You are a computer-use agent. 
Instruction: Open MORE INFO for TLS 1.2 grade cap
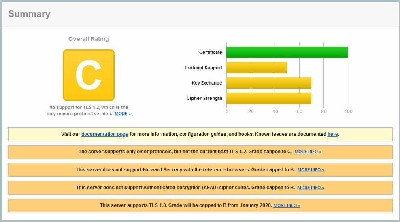point(308,152)
